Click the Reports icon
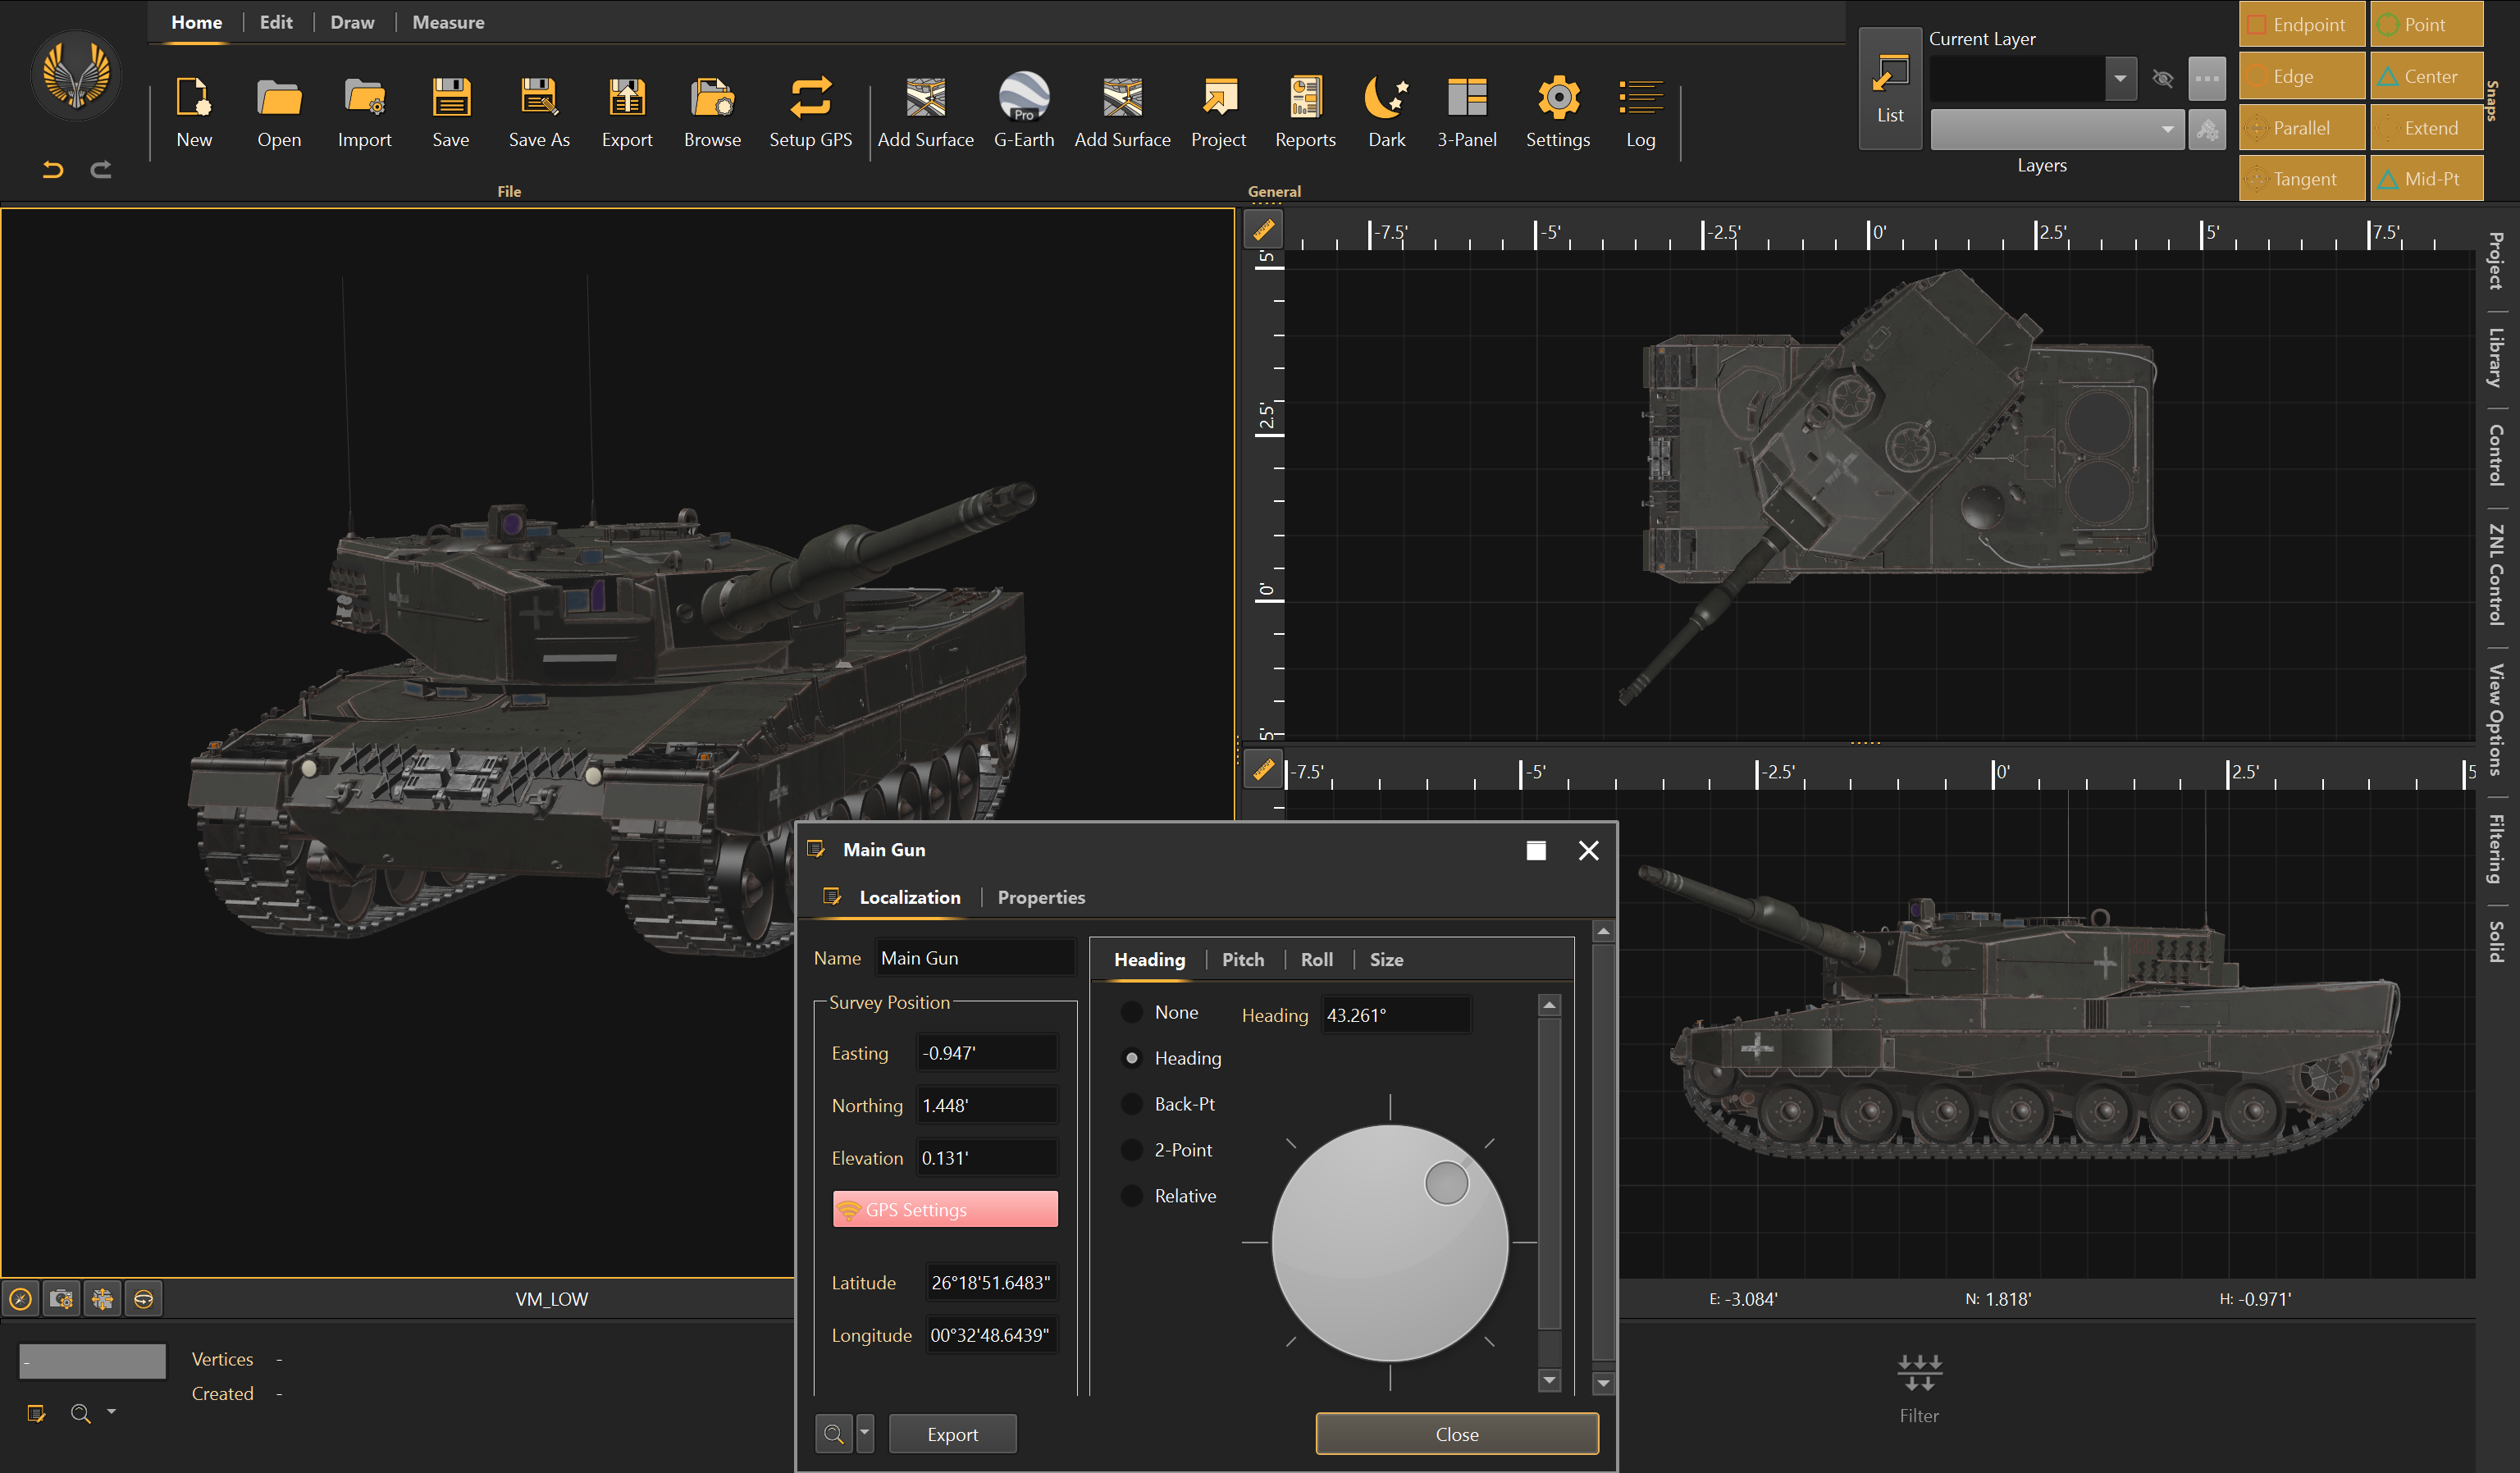2520x1473 pixels. 1304,98
